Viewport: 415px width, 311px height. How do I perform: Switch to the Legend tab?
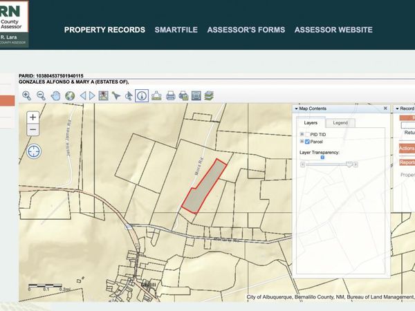click(x=340, y=123)
